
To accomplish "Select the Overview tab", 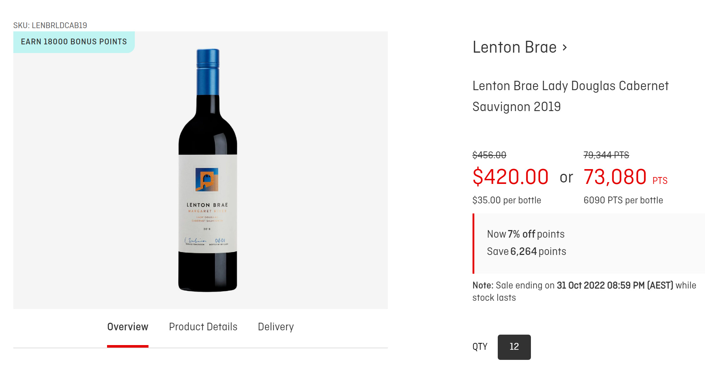I will 128,327.
